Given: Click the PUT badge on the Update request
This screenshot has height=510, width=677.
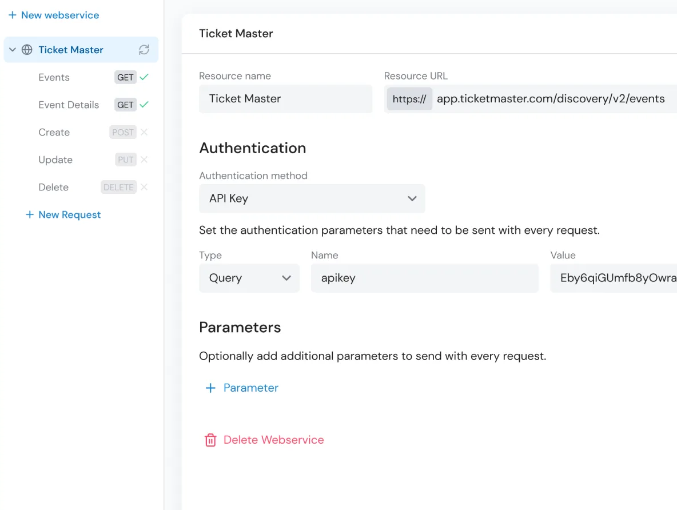Looking at the screenshot, I should coord(125,160).
